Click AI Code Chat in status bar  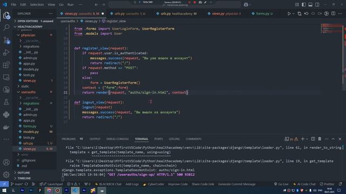(x=304, y=184)
